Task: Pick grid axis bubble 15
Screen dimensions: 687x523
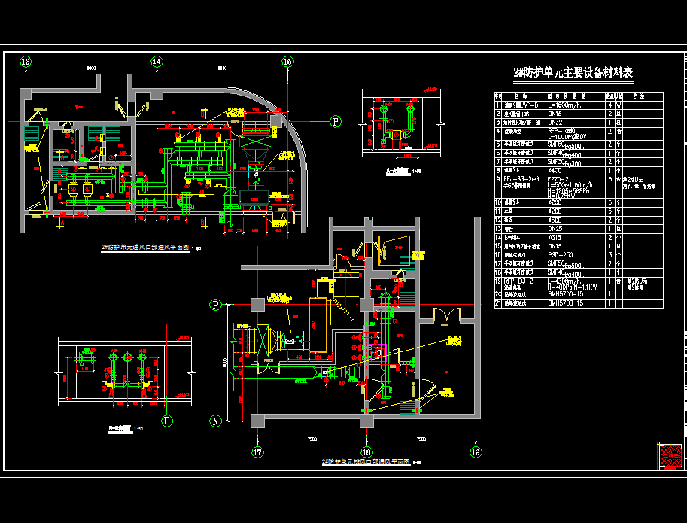Action: pyautogui.click(x=287, y=62)
